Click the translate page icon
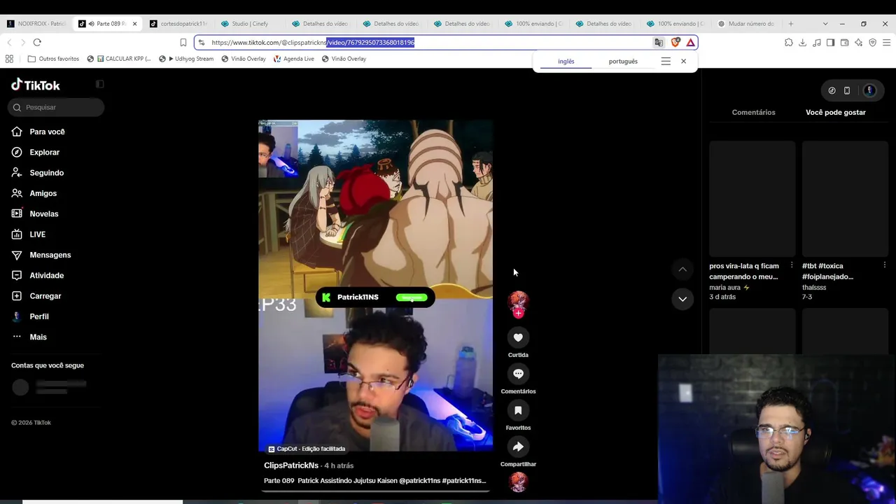Image resolution: width=896 pixels, height=504 pixels. (659, 43)
